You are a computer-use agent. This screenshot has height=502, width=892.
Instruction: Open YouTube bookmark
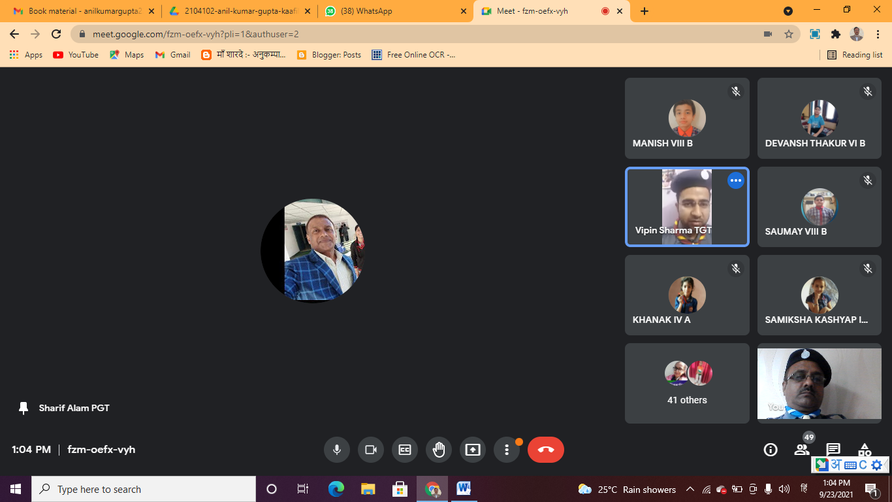(76, 55)
